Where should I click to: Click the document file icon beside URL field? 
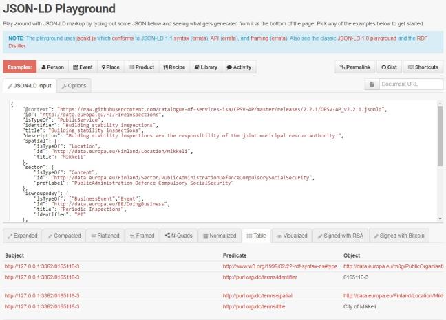coord(372,84)
